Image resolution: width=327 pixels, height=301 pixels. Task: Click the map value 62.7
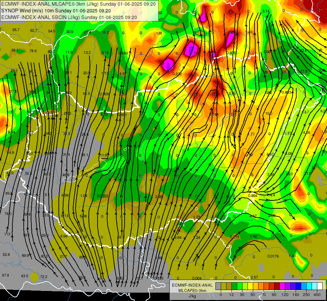34,30
